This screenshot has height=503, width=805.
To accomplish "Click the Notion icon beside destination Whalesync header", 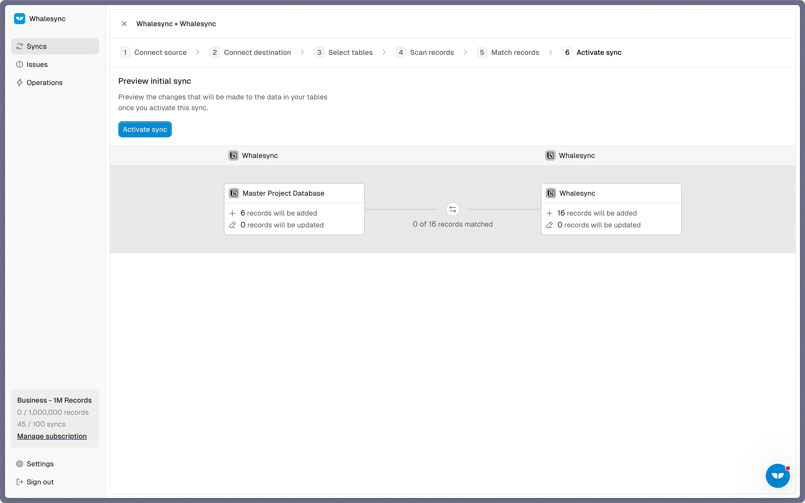I will 550,155.
